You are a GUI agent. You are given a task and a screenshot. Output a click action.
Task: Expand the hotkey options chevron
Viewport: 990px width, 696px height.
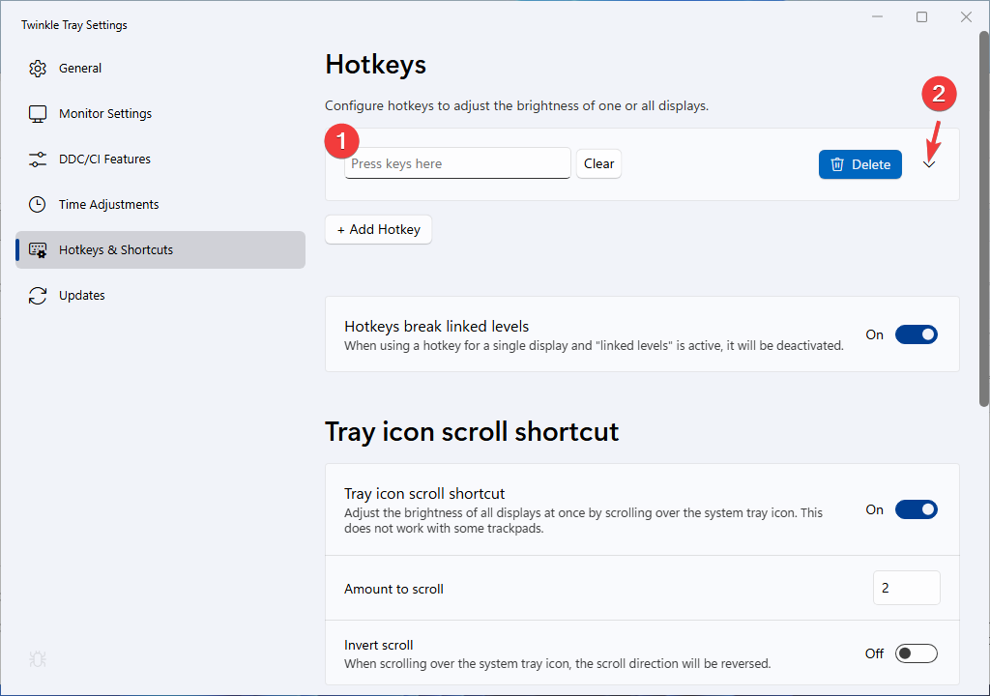(929, 165)
